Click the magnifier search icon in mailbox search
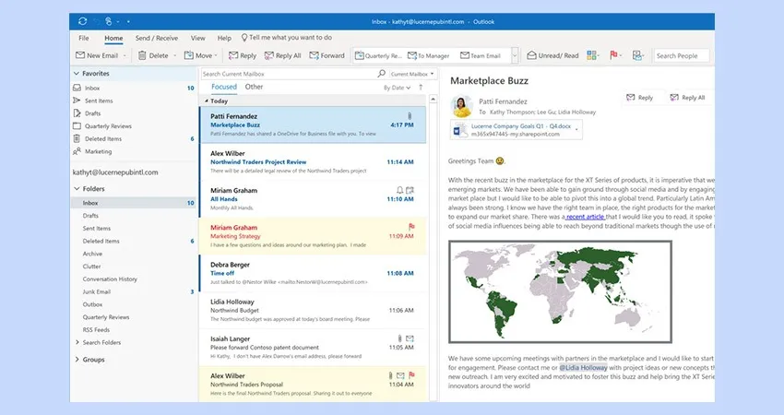This screenshot has height=415, width=784. [382, 74]
